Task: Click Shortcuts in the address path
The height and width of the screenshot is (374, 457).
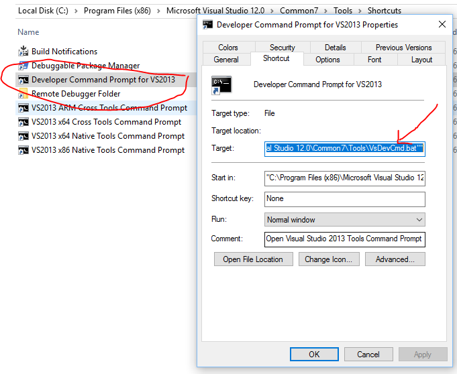Action: [x=384, y=11]
